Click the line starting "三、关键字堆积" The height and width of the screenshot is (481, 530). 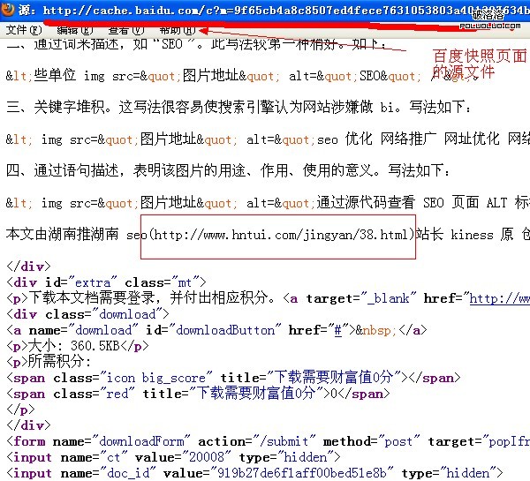pos(238,107)
